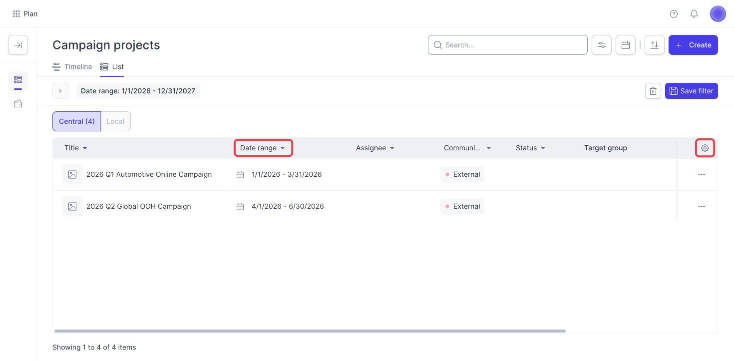
Task: Open the user profile avatar
Action: coord(718,14)
